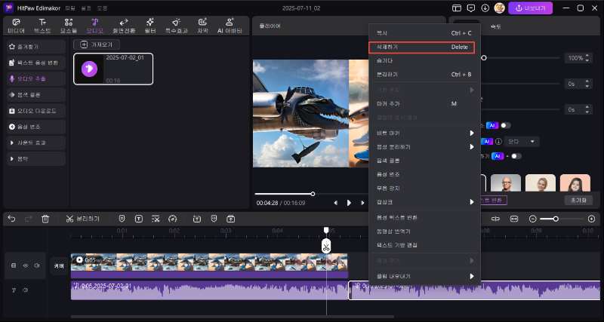
Task: Expand 사운드 효과 sound effects section
Action: pos(36,143)
